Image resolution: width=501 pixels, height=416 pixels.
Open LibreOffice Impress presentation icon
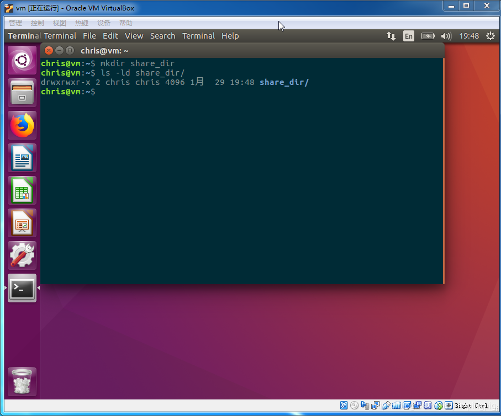coord(22,223)
